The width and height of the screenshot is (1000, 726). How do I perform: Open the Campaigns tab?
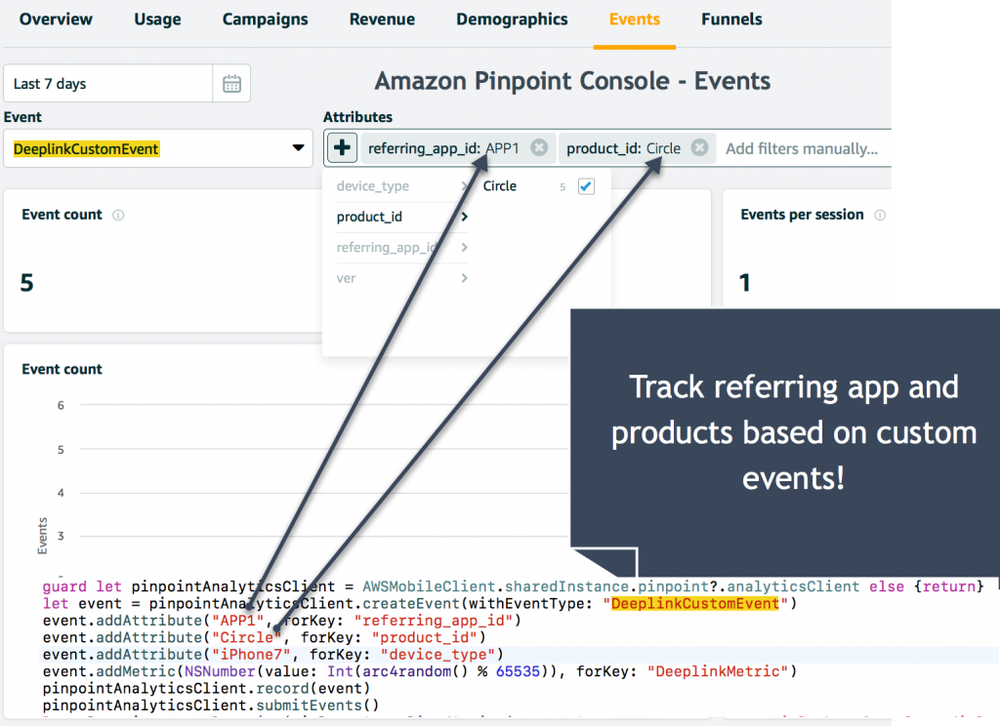click(x=266, y=20)
